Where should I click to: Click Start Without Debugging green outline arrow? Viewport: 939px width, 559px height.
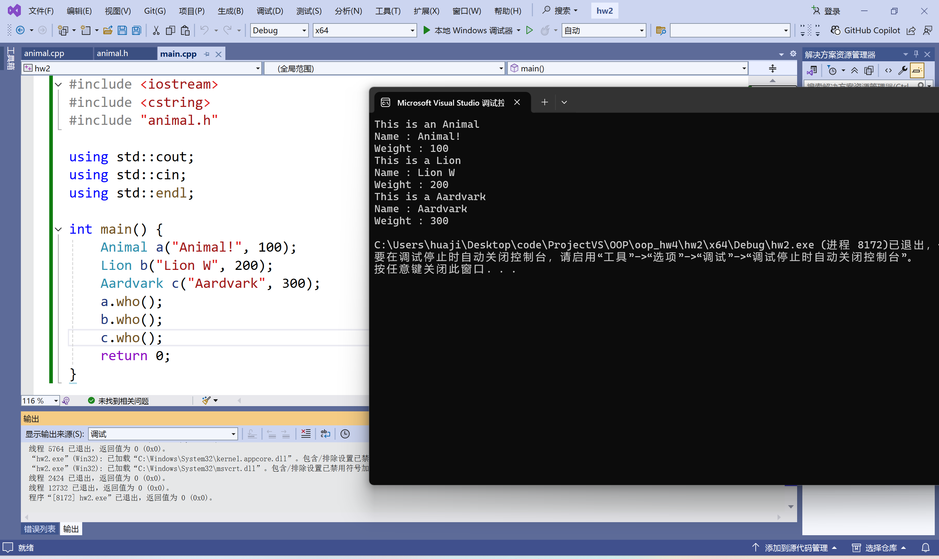(x=529, y=31)
